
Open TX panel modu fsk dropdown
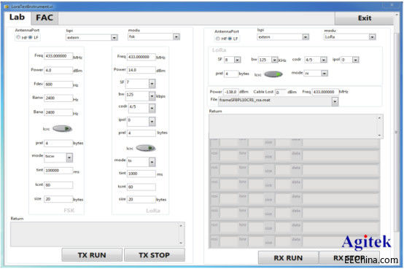pyautogui.click(x=176, y=37)
